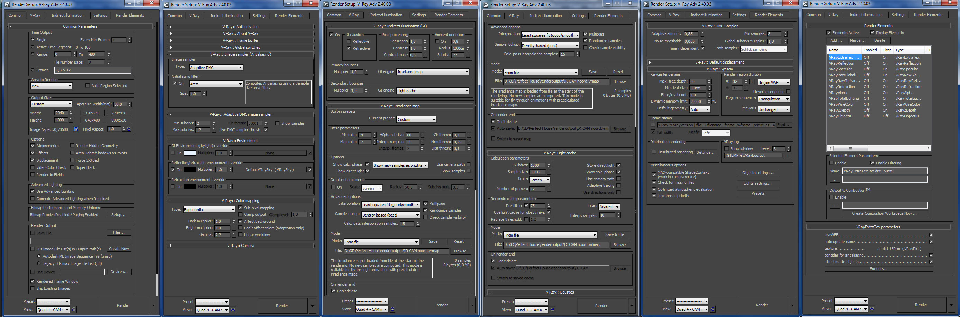Viewport: 960px width, 317px height.
Task: Expand V-Ray Caustics rollout
Action: (x=560, y=292)
